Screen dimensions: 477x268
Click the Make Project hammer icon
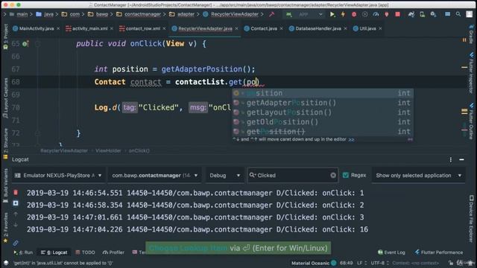[x=271, y=14]
